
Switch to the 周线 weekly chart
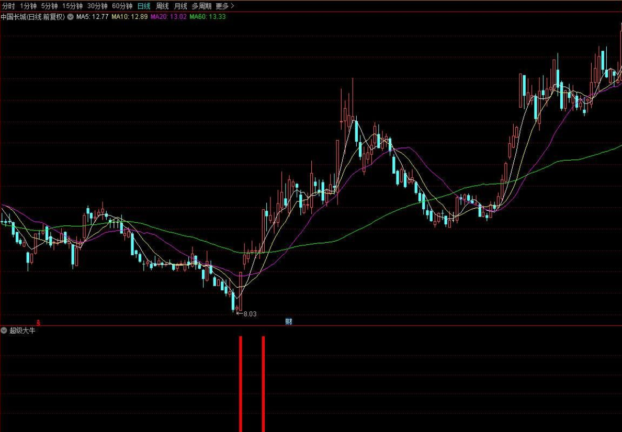(162, 6)
